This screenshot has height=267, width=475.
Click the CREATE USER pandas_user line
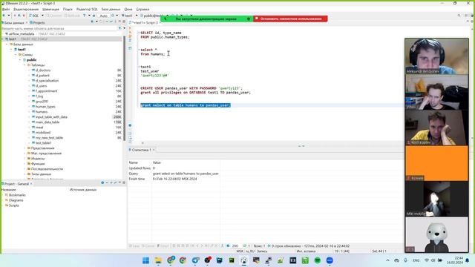click(191, 88)
